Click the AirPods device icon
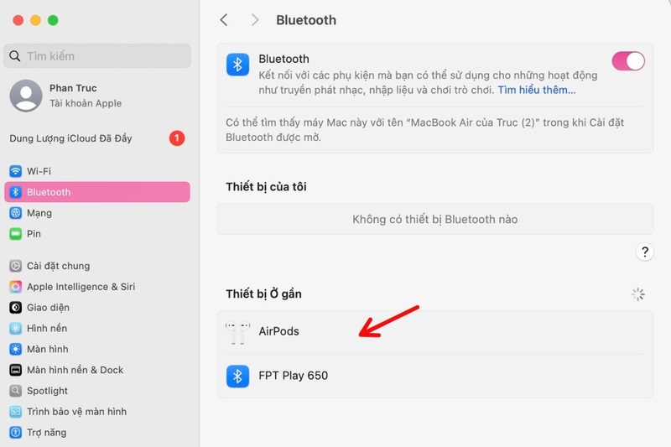This screenshot has width=671, height=447. 237,332
